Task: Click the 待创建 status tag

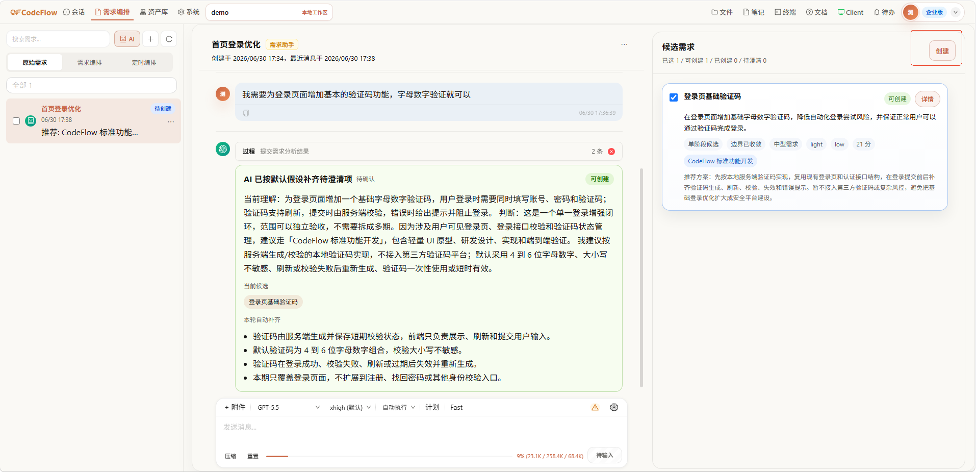Action: pos(163,109)
